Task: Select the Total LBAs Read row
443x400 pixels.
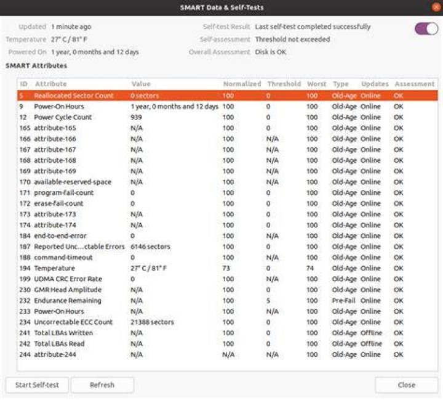Action: 228,344
